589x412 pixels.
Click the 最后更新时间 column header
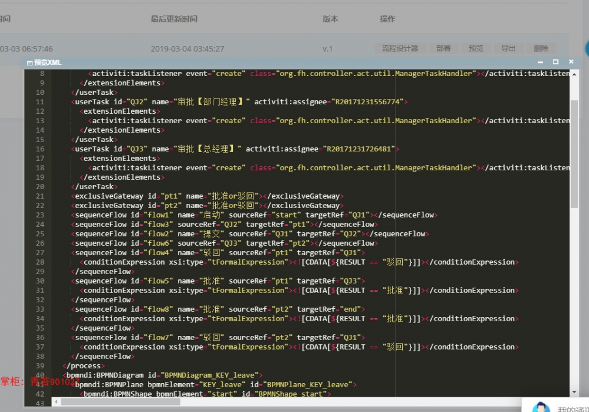coord(173,19)
